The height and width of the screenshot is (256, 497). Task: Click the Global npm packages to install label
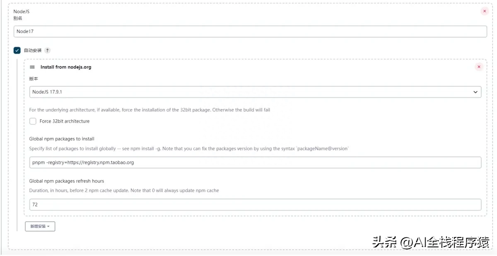coord(62,139)
